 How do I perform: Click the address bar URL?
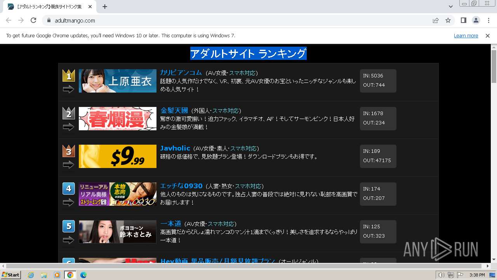[75, 21]
